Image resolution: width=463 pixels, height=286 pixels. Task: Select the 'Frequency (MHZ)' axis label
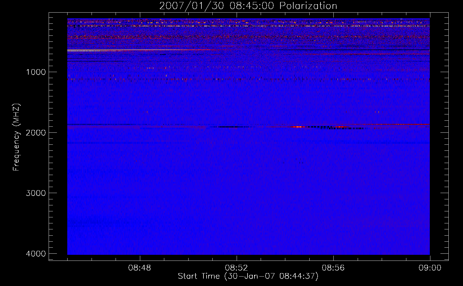16,137
